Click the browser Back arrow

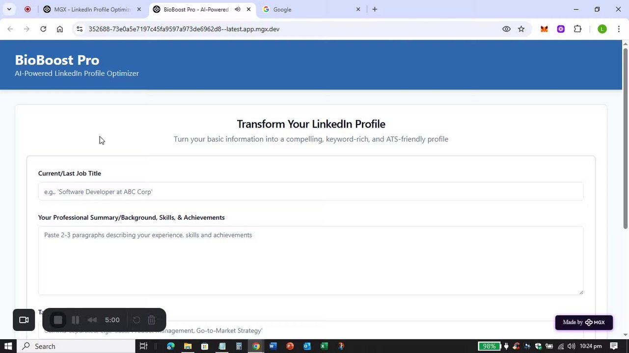pyautogui.click(x=10, y=29)
